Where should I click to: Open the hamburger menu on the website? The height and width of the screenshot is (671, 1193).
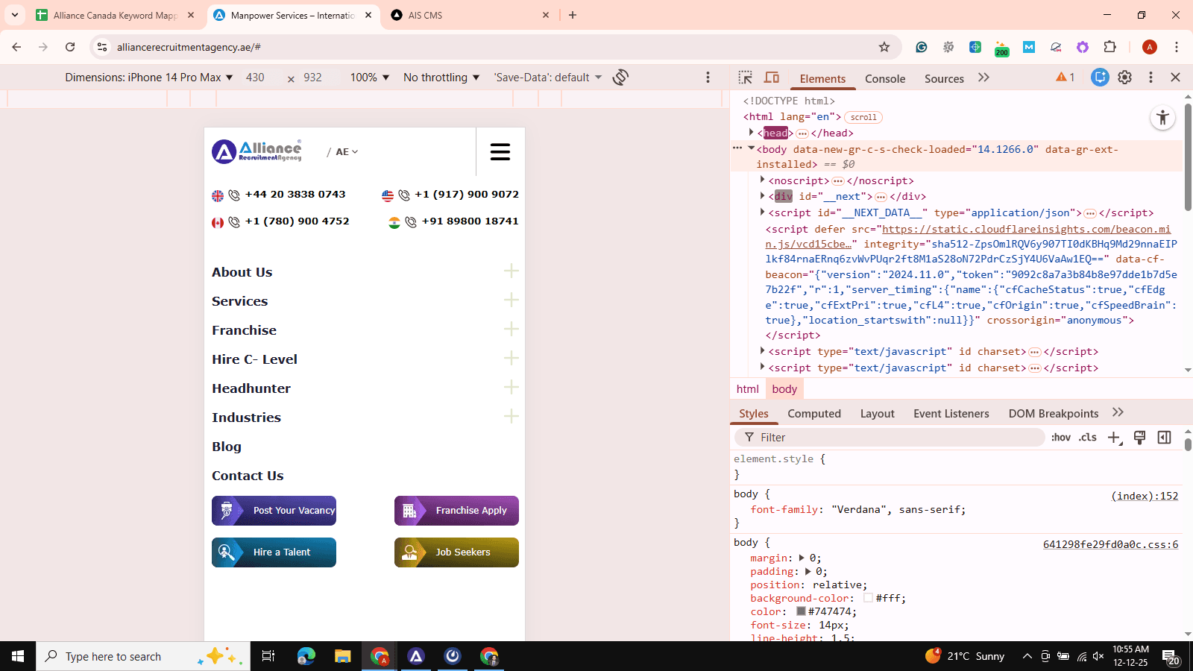(500, 152)
